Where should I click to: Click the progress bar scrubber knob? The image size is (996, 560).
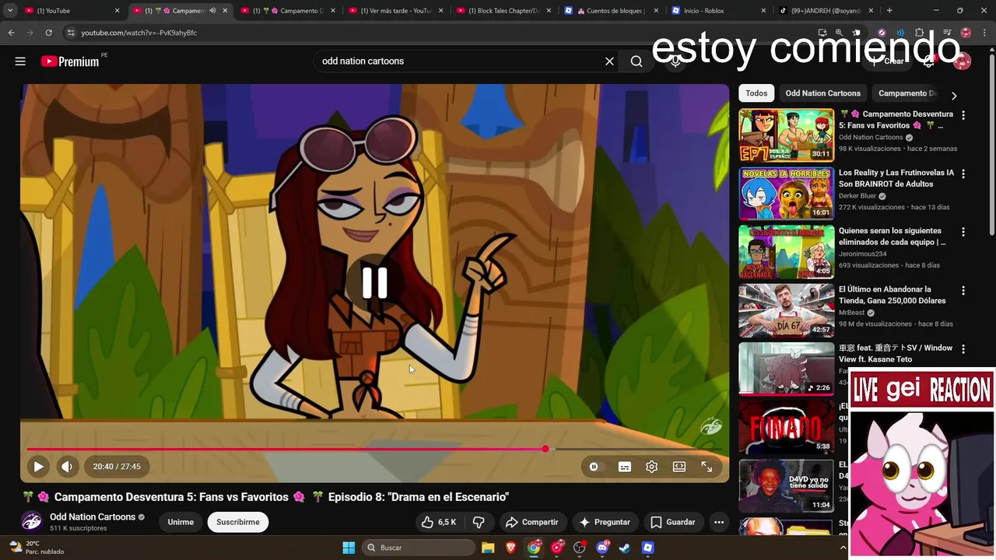(x=545, y=449)
